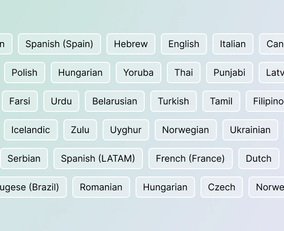Select the Farsi language chip
Viewport: 284px width, 231px height.
19,101
